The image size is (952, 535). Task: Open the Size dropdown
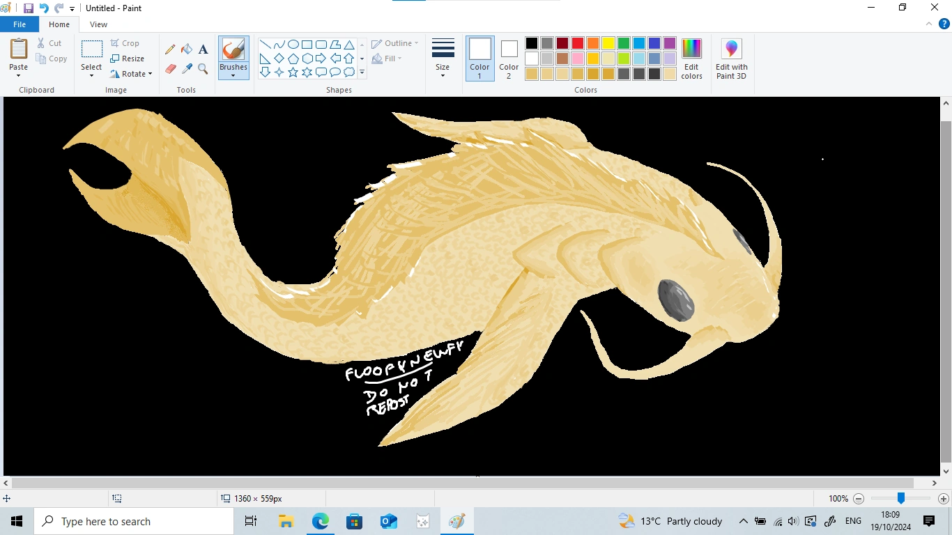pyautogui.click(x=443, y=59)
